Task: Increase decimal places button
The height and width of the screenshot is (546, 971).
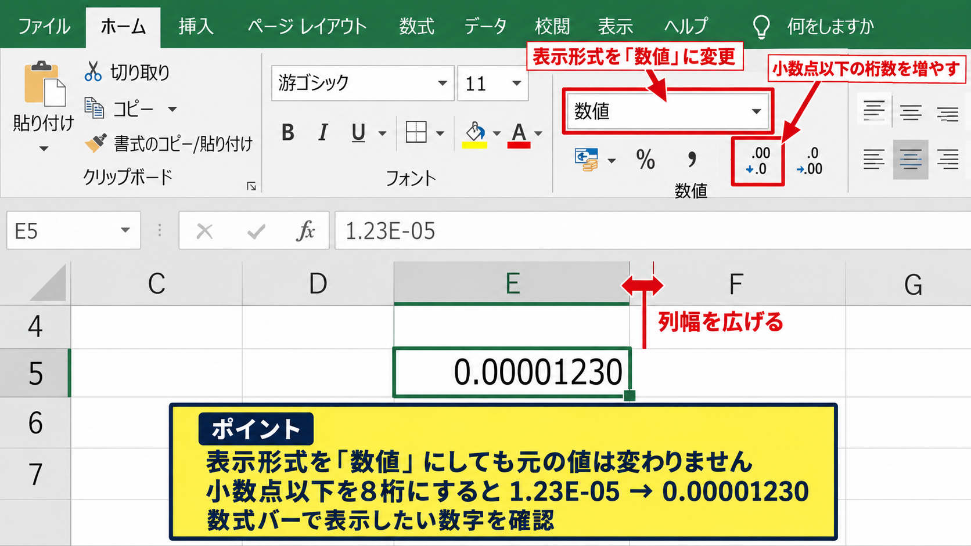Action: click(758, 161)
